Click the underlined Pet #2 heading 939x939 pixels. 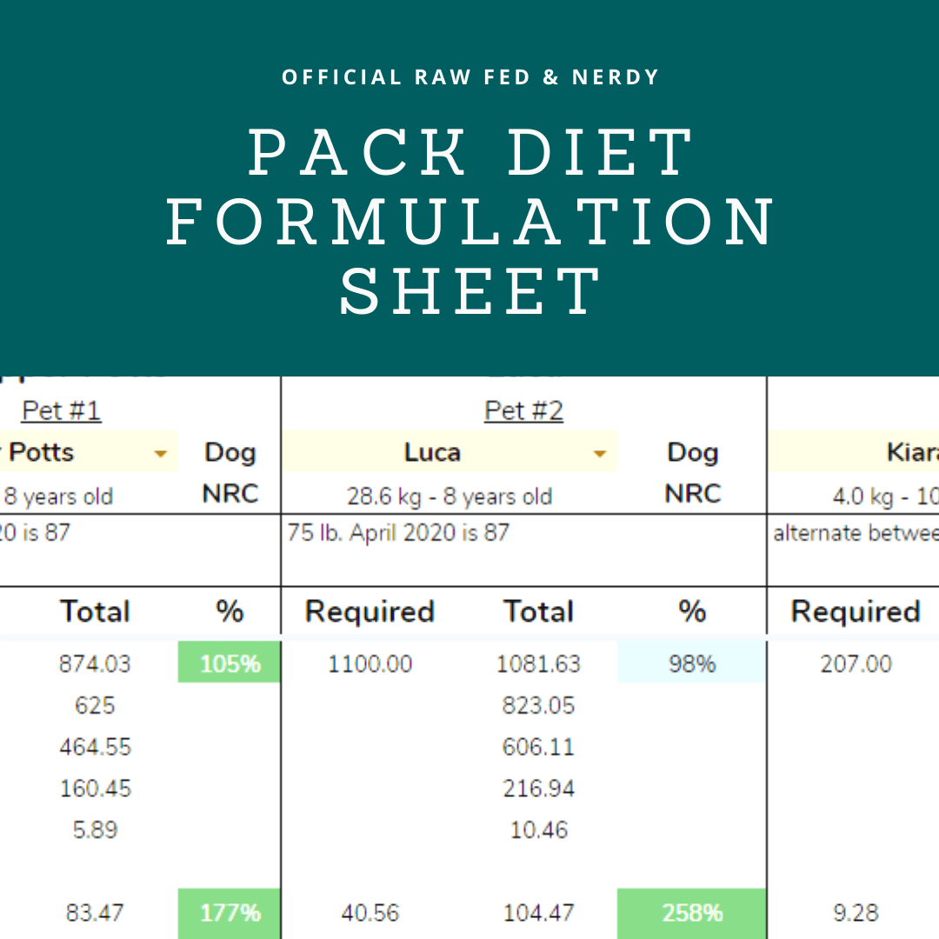tap(523, 410)
